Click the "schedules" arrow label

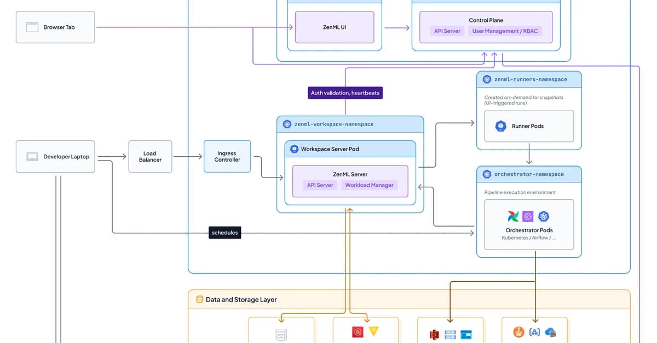(225, 233)
